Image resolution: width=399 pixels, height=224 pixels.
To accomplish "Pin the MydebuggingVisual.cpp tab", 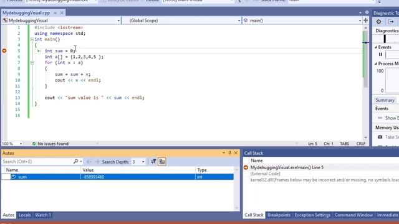I will click(55, 12).
